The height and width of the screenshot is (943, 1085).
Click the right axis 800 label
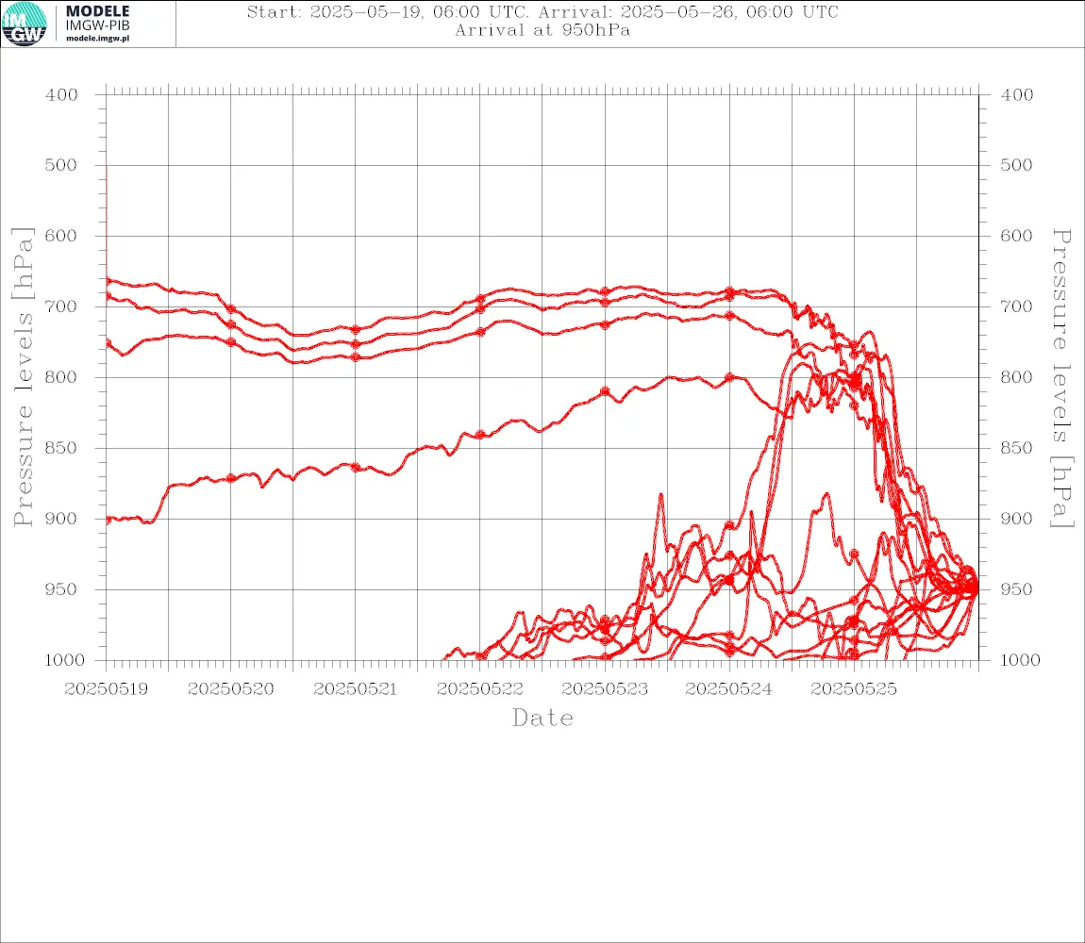tap(1016, 377)
